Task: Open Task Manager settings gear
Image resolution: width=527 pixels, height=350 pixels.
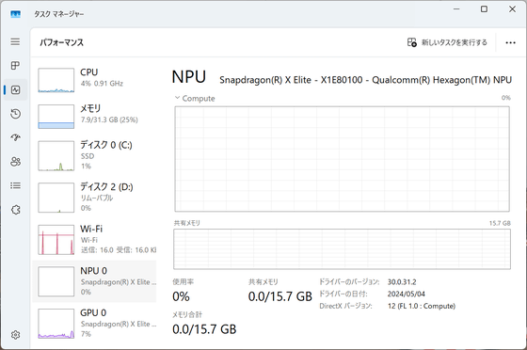Action: [15, 335]
